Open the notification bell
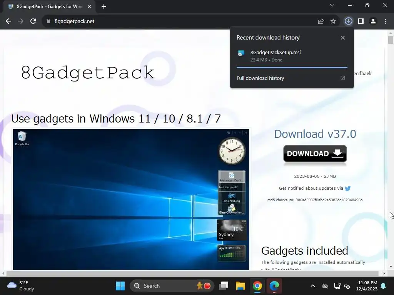 coord(384,286)
